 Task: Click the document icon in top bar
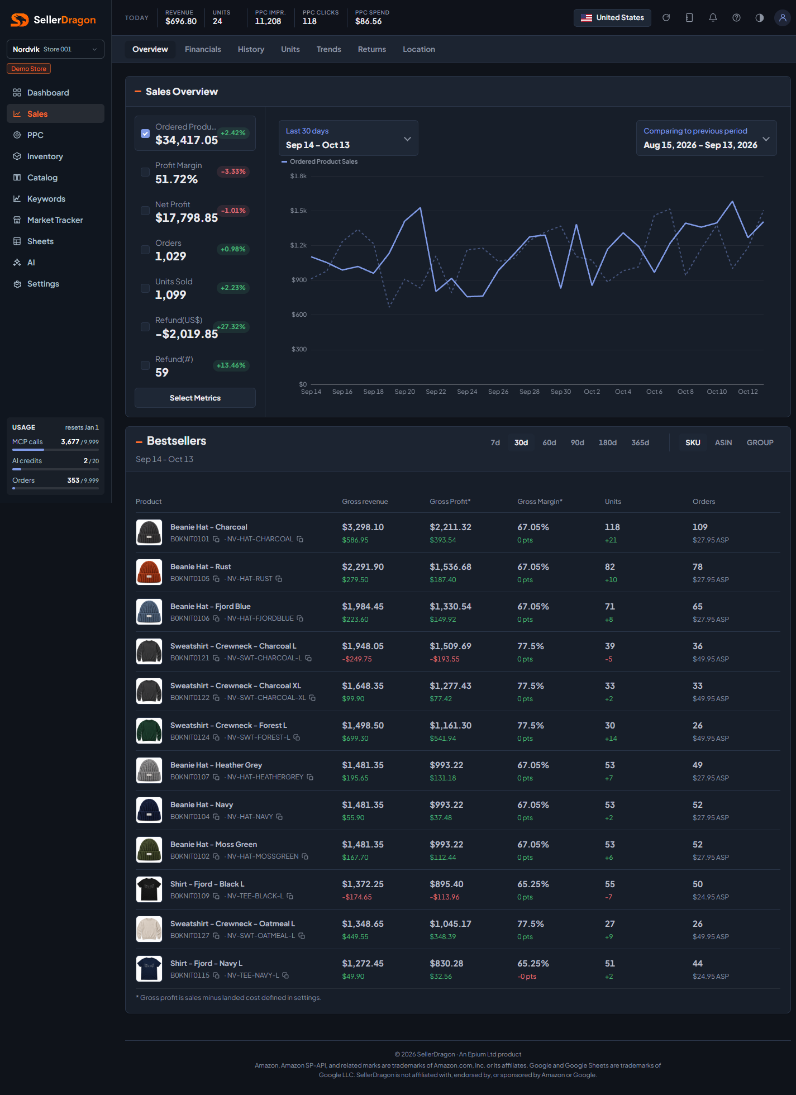[x=689, y=18]
